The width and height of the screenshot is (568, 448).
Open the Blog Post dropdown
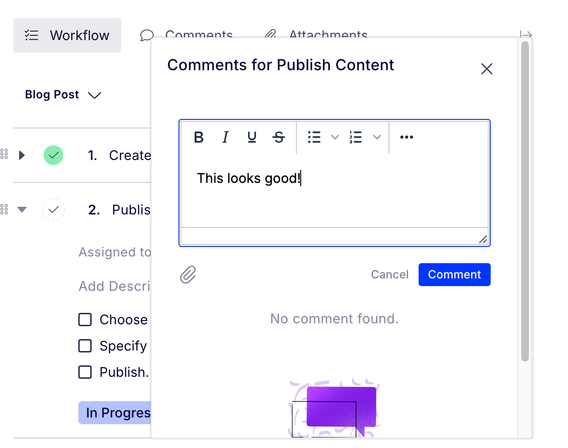(x=63, y=95)
